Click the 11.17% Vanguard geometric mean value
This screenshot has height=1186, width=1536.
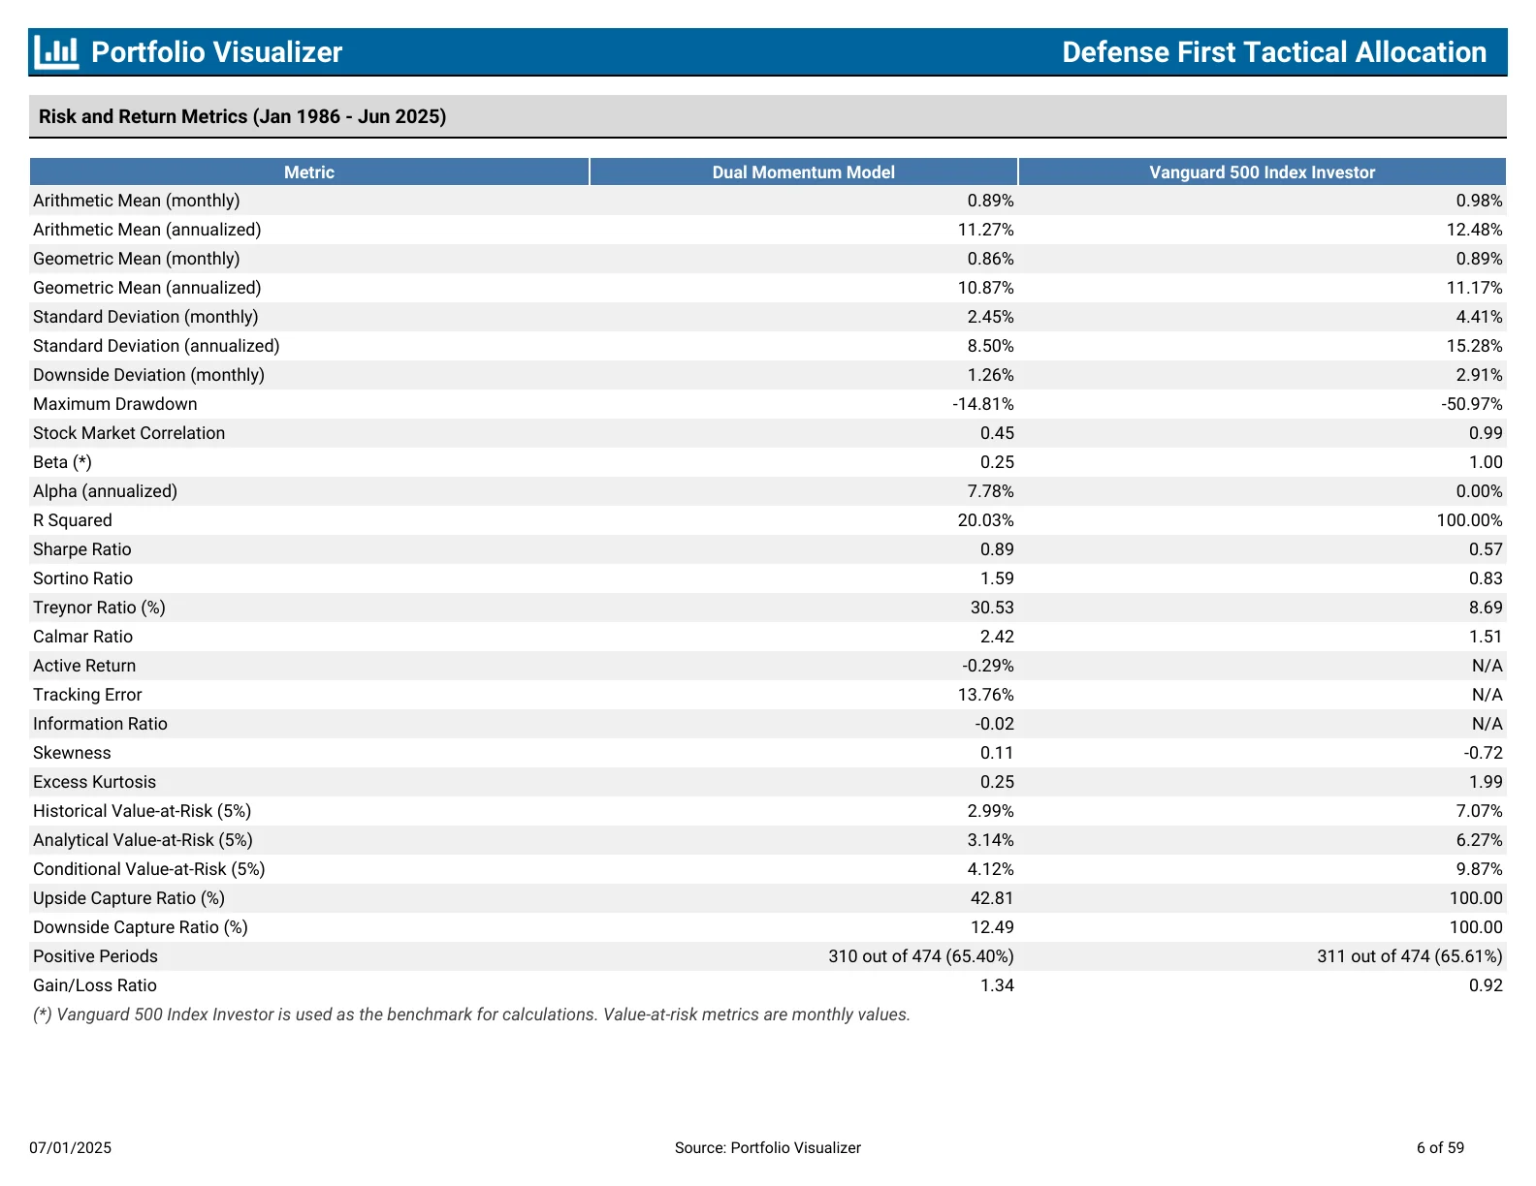(x=1475, y=288)
